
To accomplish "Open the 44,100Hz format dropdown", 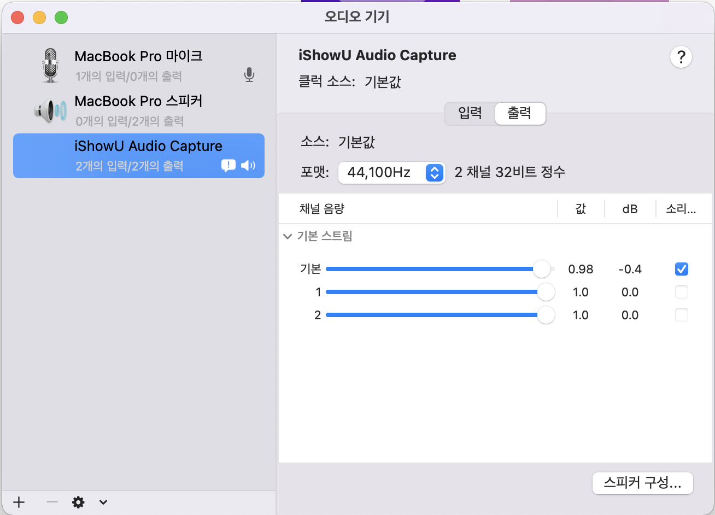I will click(391, 173).
